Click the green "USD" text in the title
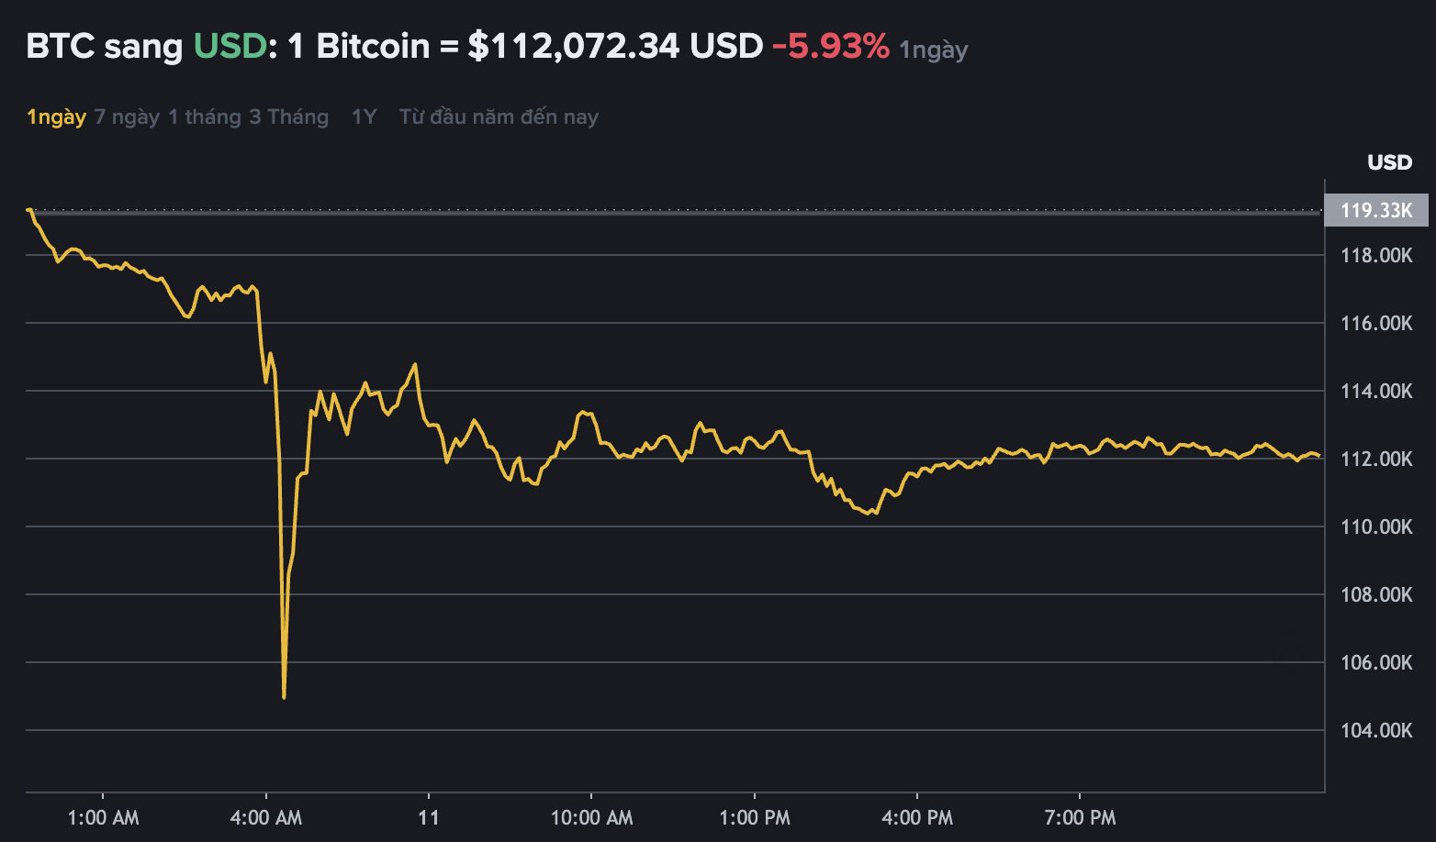Screen dimensions: 1436x842 click(x=230, y=46)
